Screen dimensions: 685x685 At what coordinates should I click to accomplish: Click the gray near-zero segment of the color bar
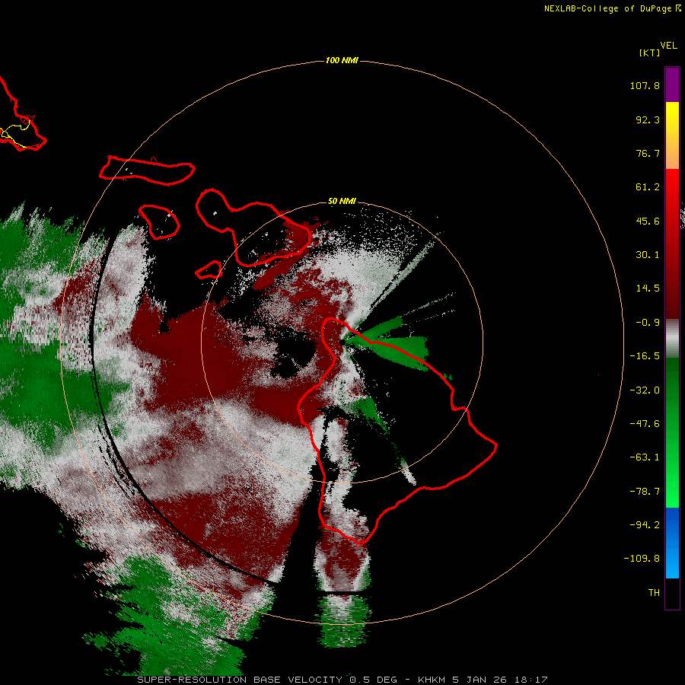(x=672, y=339)
